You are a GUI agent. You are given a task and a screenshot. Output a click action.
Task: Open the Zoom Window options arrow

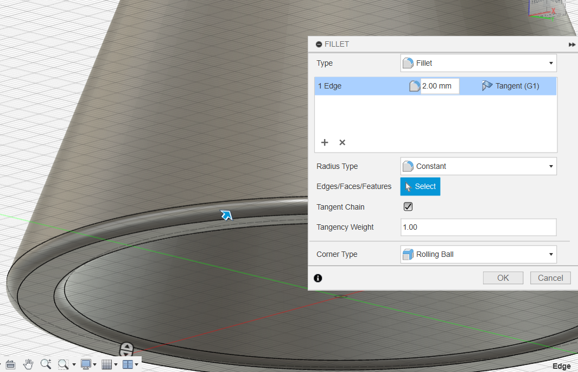[74, 364]
